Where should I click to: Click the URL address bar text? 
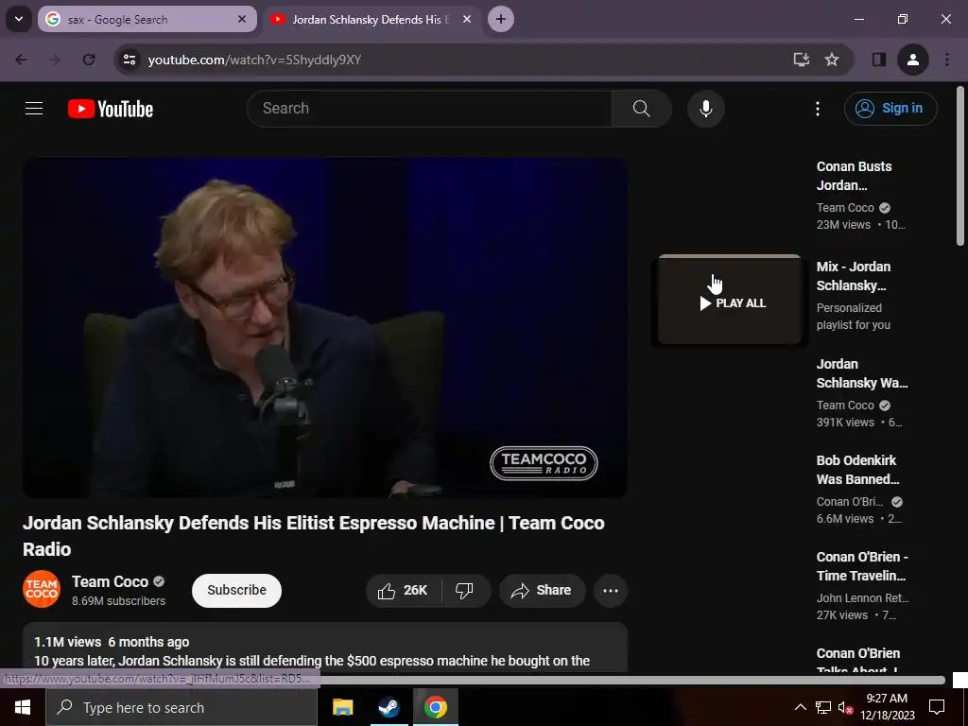(254, 60)
